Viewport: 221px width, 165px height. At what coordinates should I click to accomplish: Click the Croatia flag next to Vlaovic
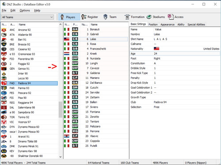[x=67, y=136]
